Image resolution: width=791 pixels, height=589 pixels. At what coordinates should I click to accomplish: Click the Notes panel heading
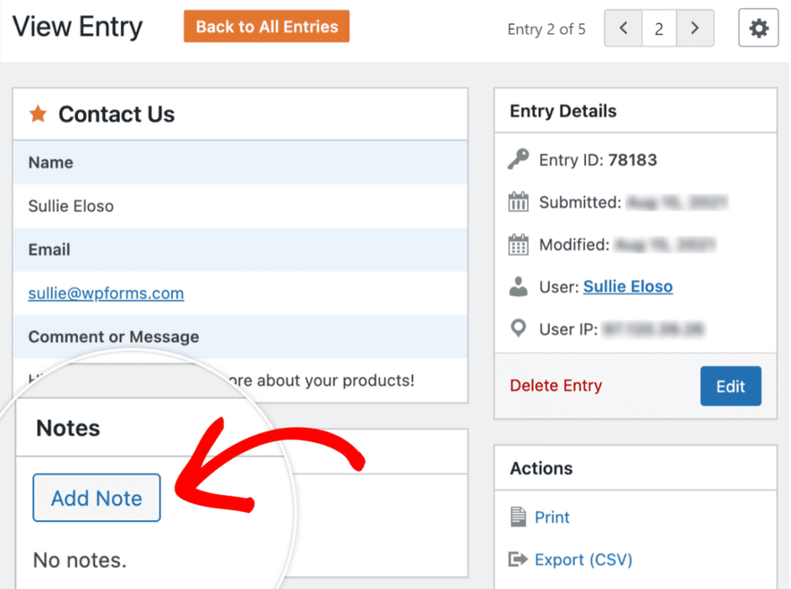pyautogui.click(x=68, y=428)
